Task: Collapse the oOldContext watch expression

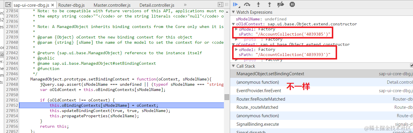Action: (x=233, y=24)
